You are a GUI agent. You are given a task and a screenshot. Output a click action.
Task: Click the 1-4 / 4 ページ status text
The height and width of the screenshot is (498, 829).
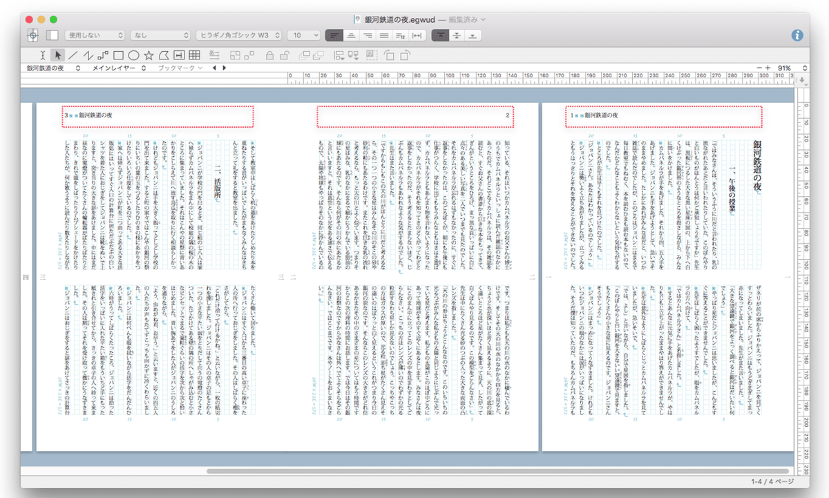(772, 481)
